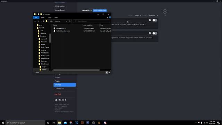Select the plugins folder in navigation tree
222x125 pixels.
43,67
